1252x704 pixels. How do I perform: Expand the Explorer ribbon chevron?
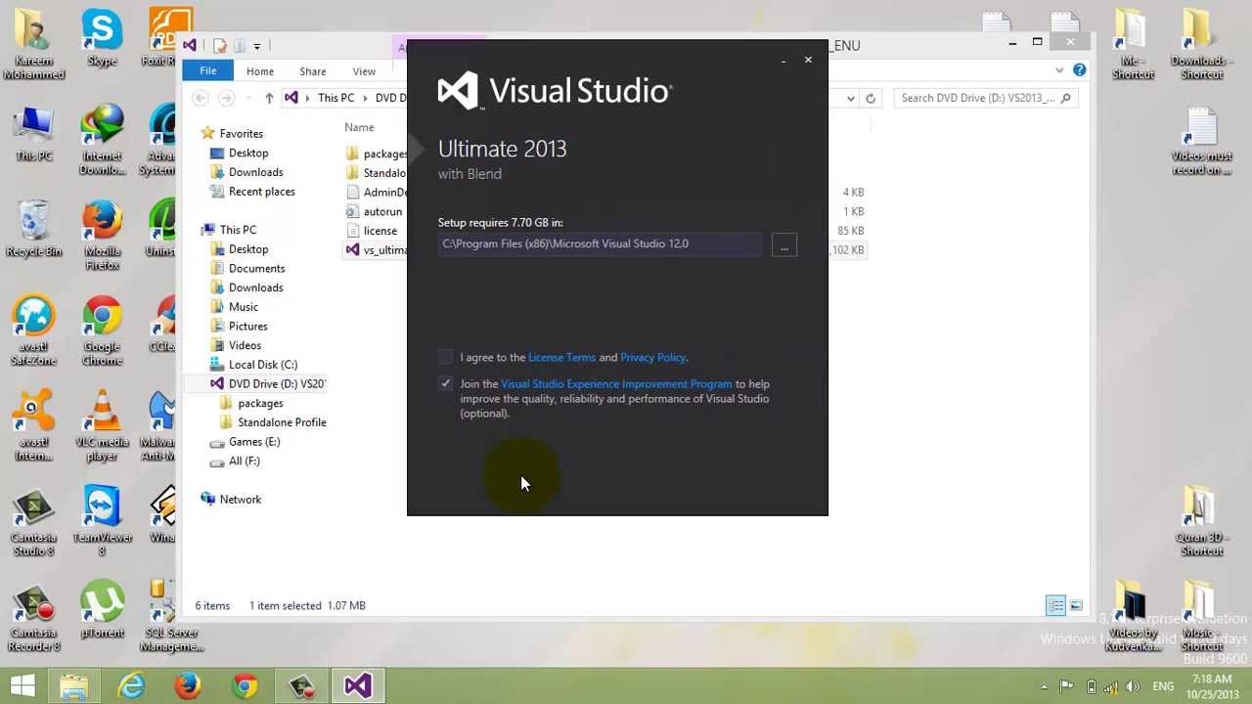[1059, 70]
